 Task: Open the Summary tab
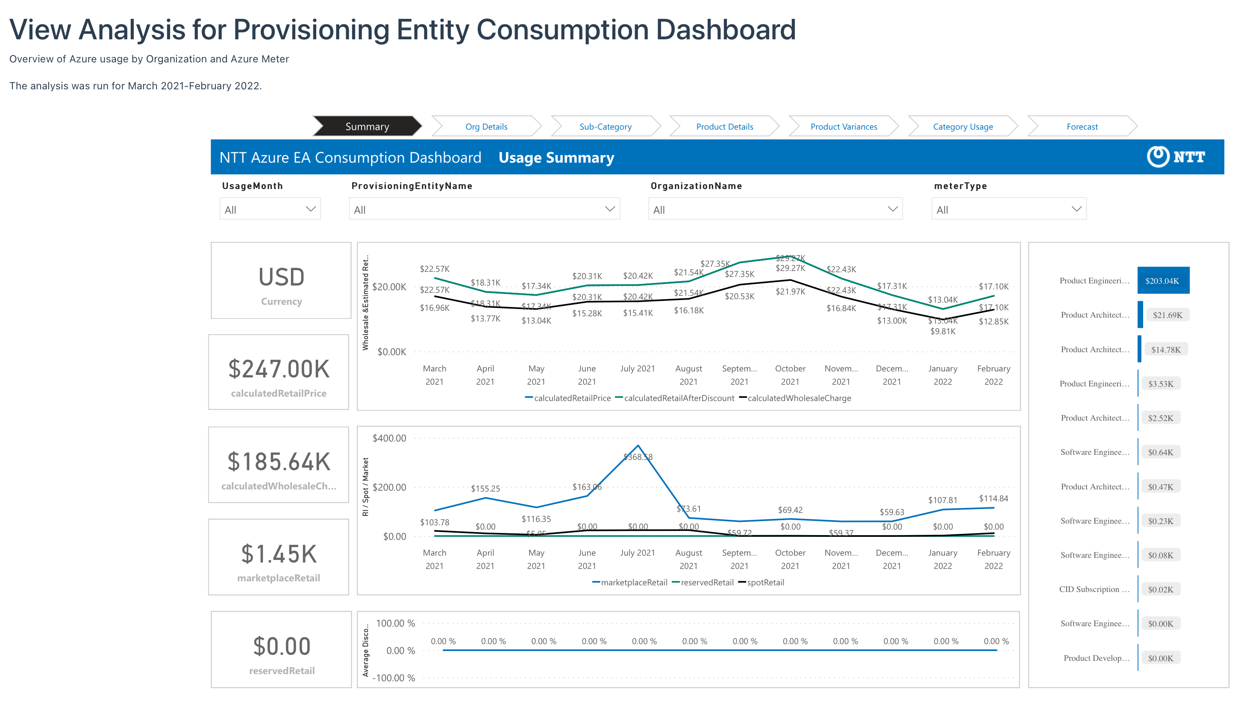click(367, 127)
